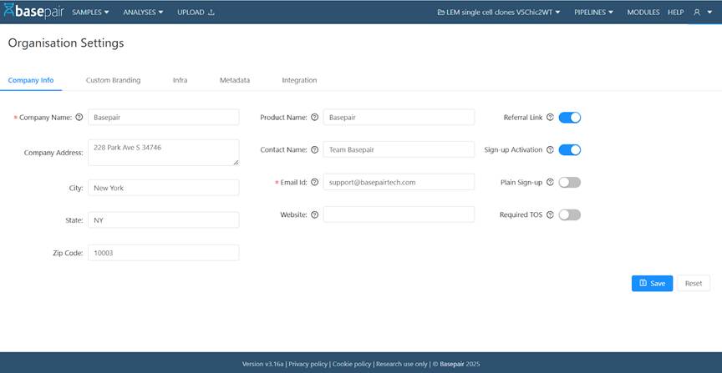722x373 pixels.
Task: Click help icon beside Referral Link
Action: [550, 118]
